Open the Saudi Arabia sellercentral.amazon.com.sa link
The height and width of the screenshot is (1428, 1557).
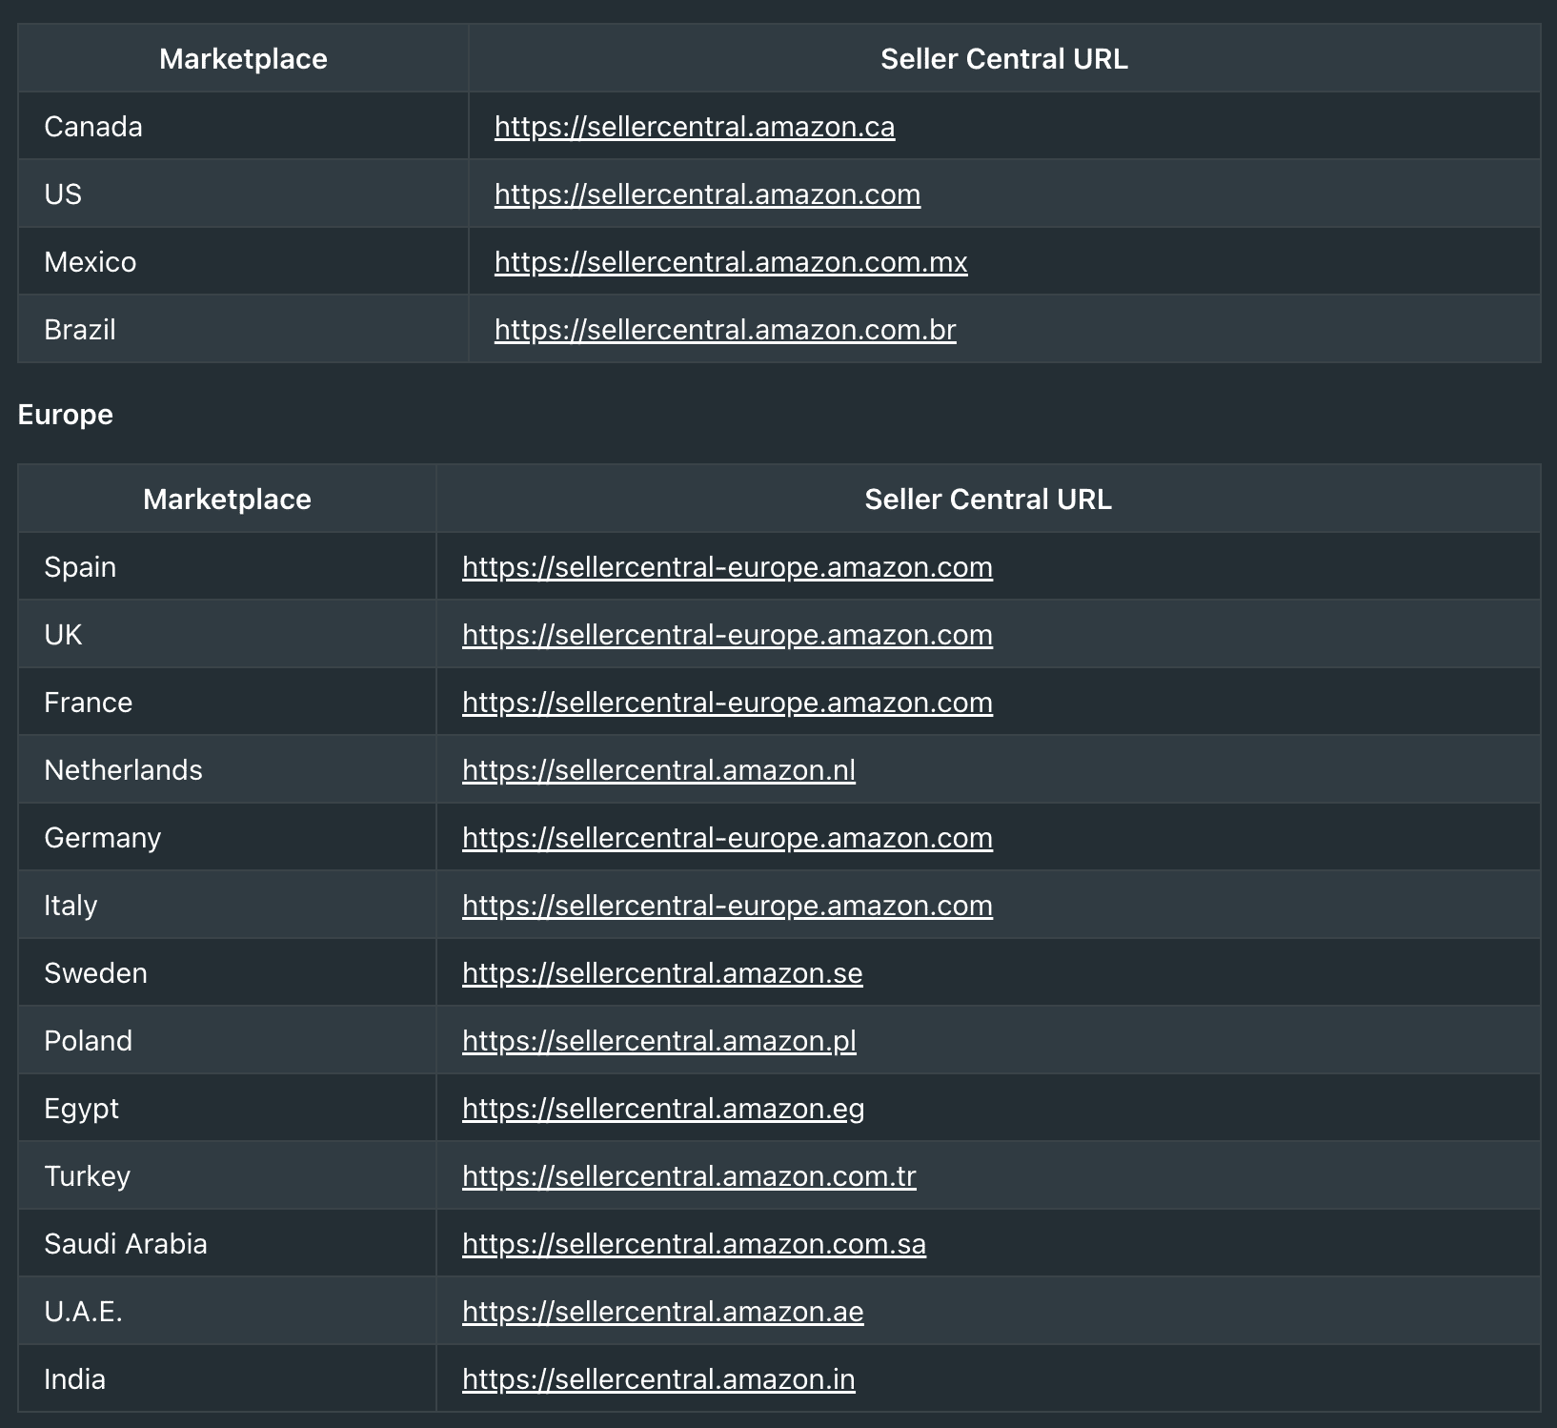pos(694,1244)
